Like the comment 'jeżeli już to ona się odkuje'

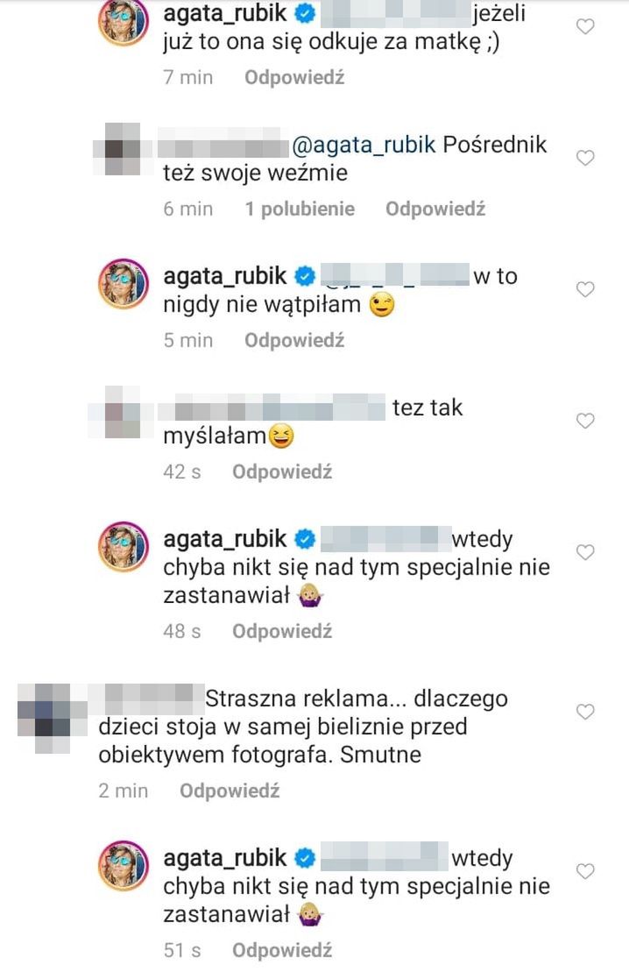pyautogui.click(x=584, y=27)
